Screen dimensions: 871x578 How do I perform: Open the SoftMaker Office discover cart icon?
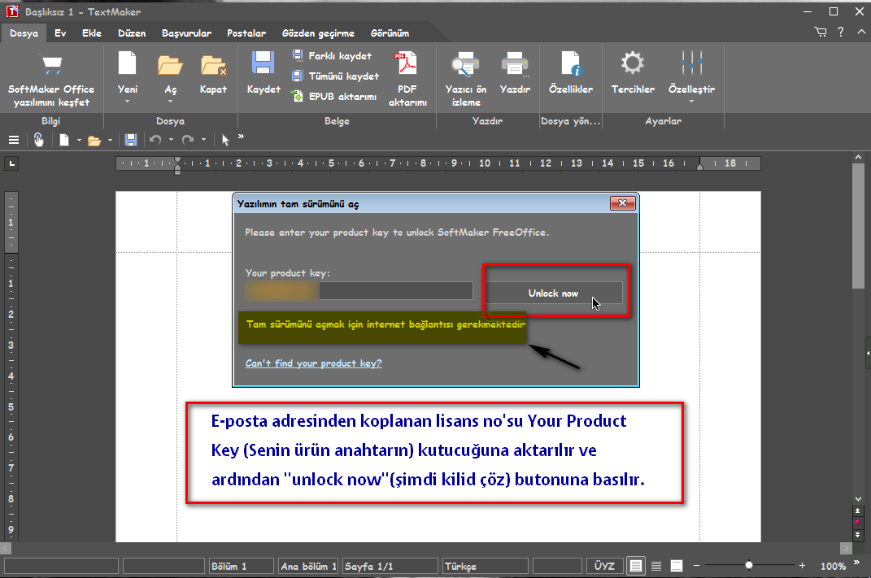51,65
